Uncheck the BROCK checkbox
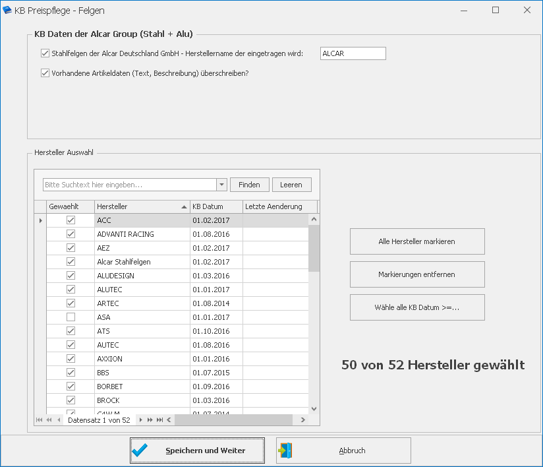This screenshot has width=543, height=467. 71,400
